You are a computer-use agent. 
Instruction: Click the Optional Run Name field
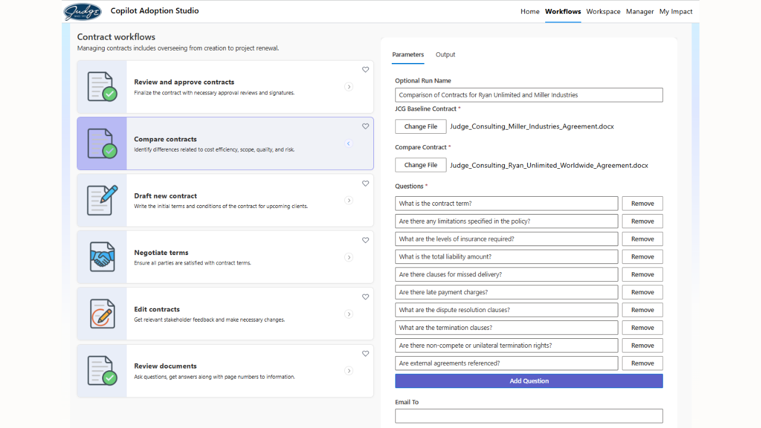pyautogui.click(x=529, y=95)
